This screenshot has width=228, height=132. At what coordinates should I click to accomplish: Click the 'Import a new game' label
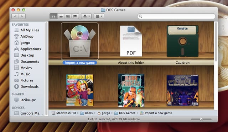tap(80, 63)
